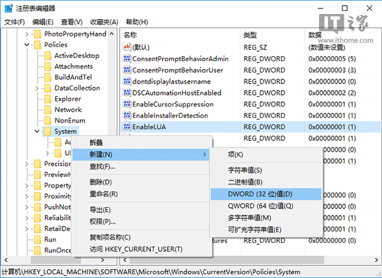The image size is (382, 278).
Task: Click the ConsentPromptBehaviorAdmin value icon
Action: (x=126, y=58)
